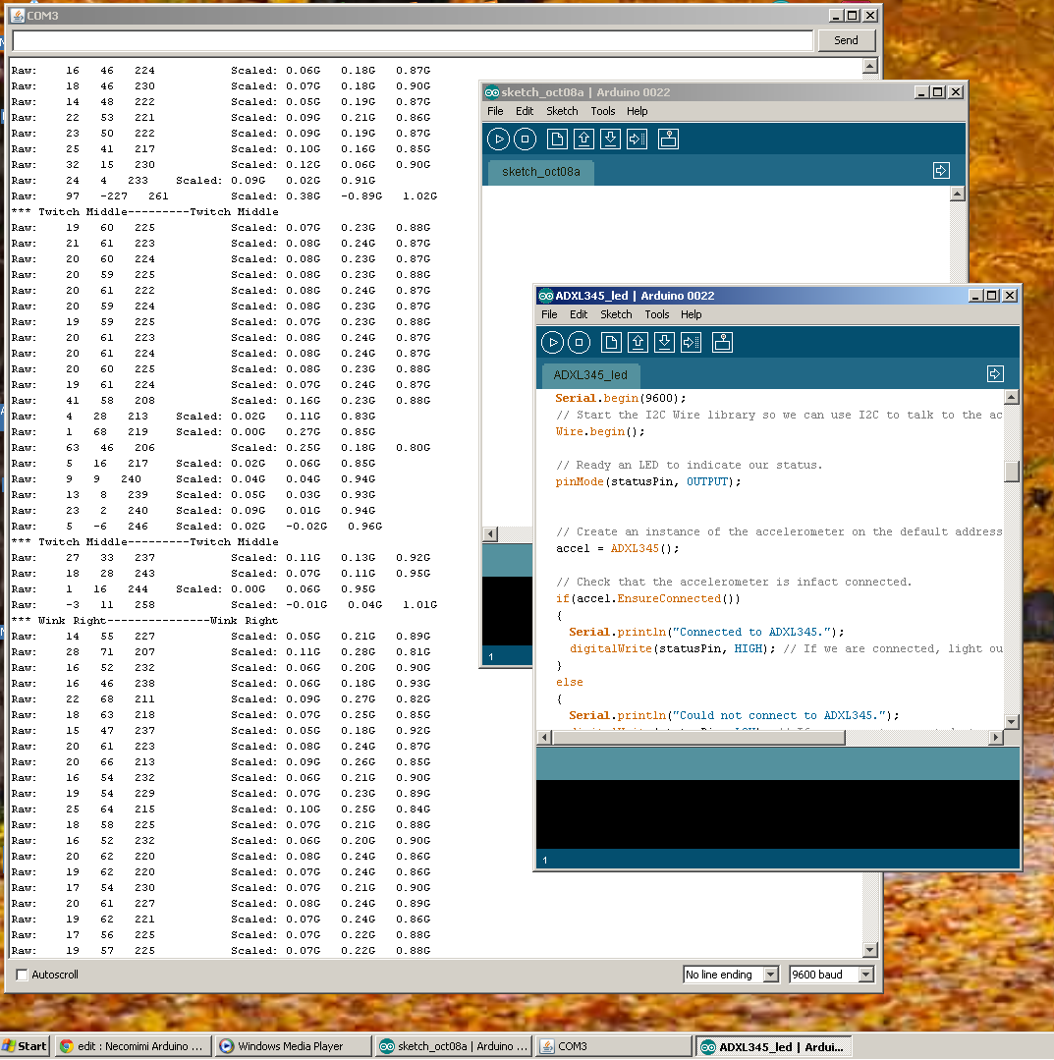The height and width of the screenshot is (1060, 1054).
Task: Click the COM3 serial input field
Action: click(413, 40)
